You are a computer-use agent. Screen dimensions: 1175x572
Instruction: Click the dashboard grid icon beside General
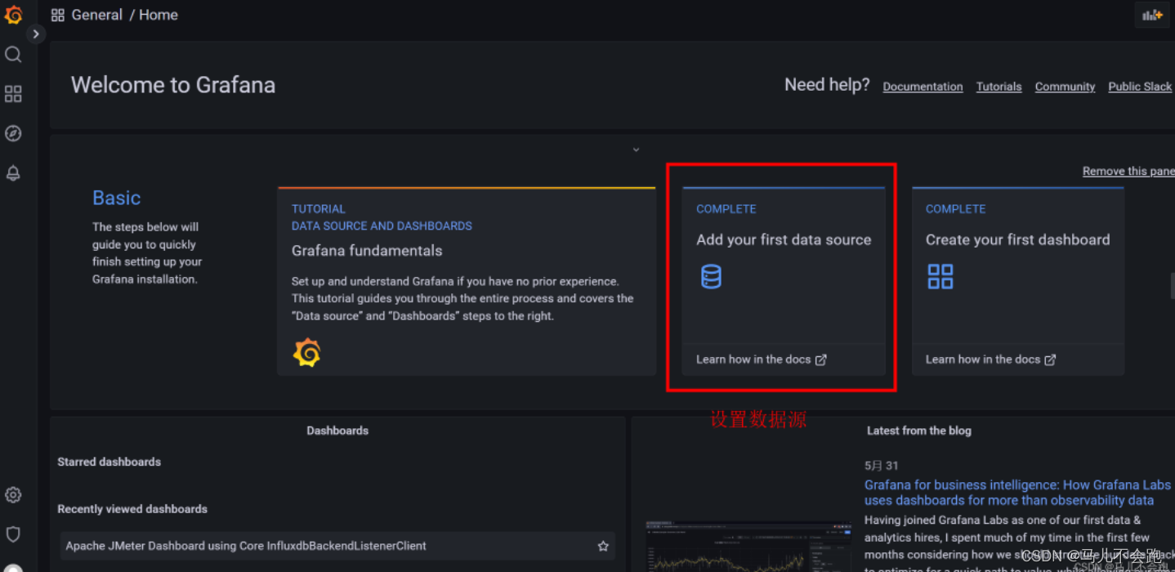[57, 16]
